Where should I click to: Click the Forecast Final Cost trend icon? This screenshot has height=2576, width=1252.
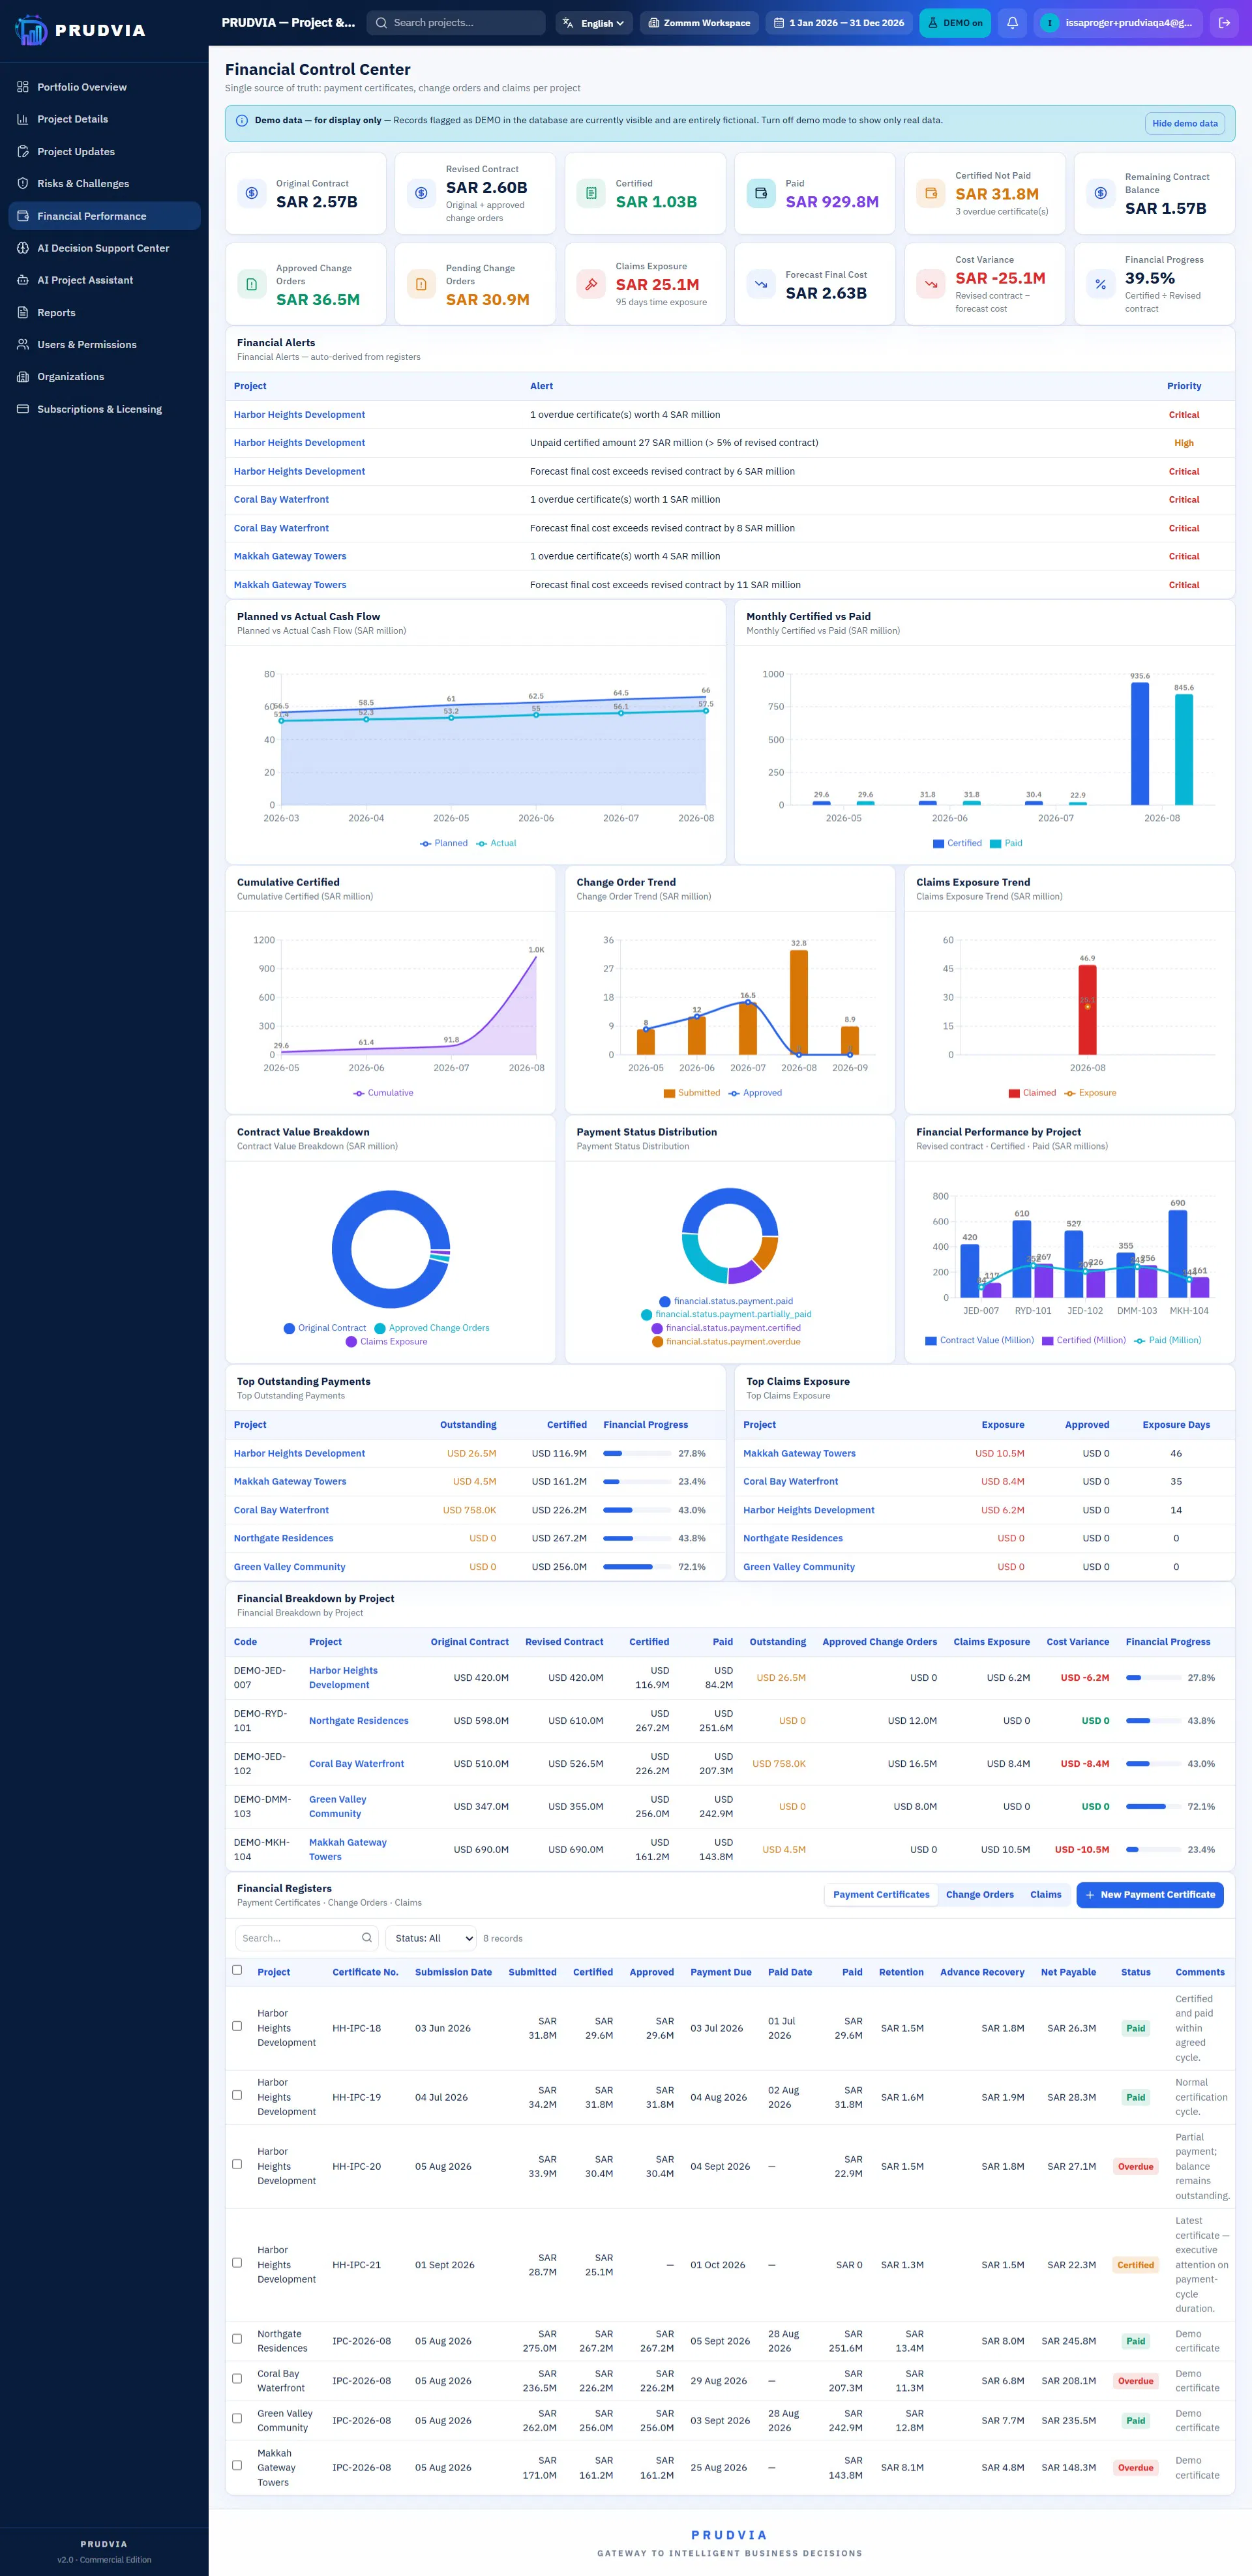pyautogui.click(x=761, y=284)
